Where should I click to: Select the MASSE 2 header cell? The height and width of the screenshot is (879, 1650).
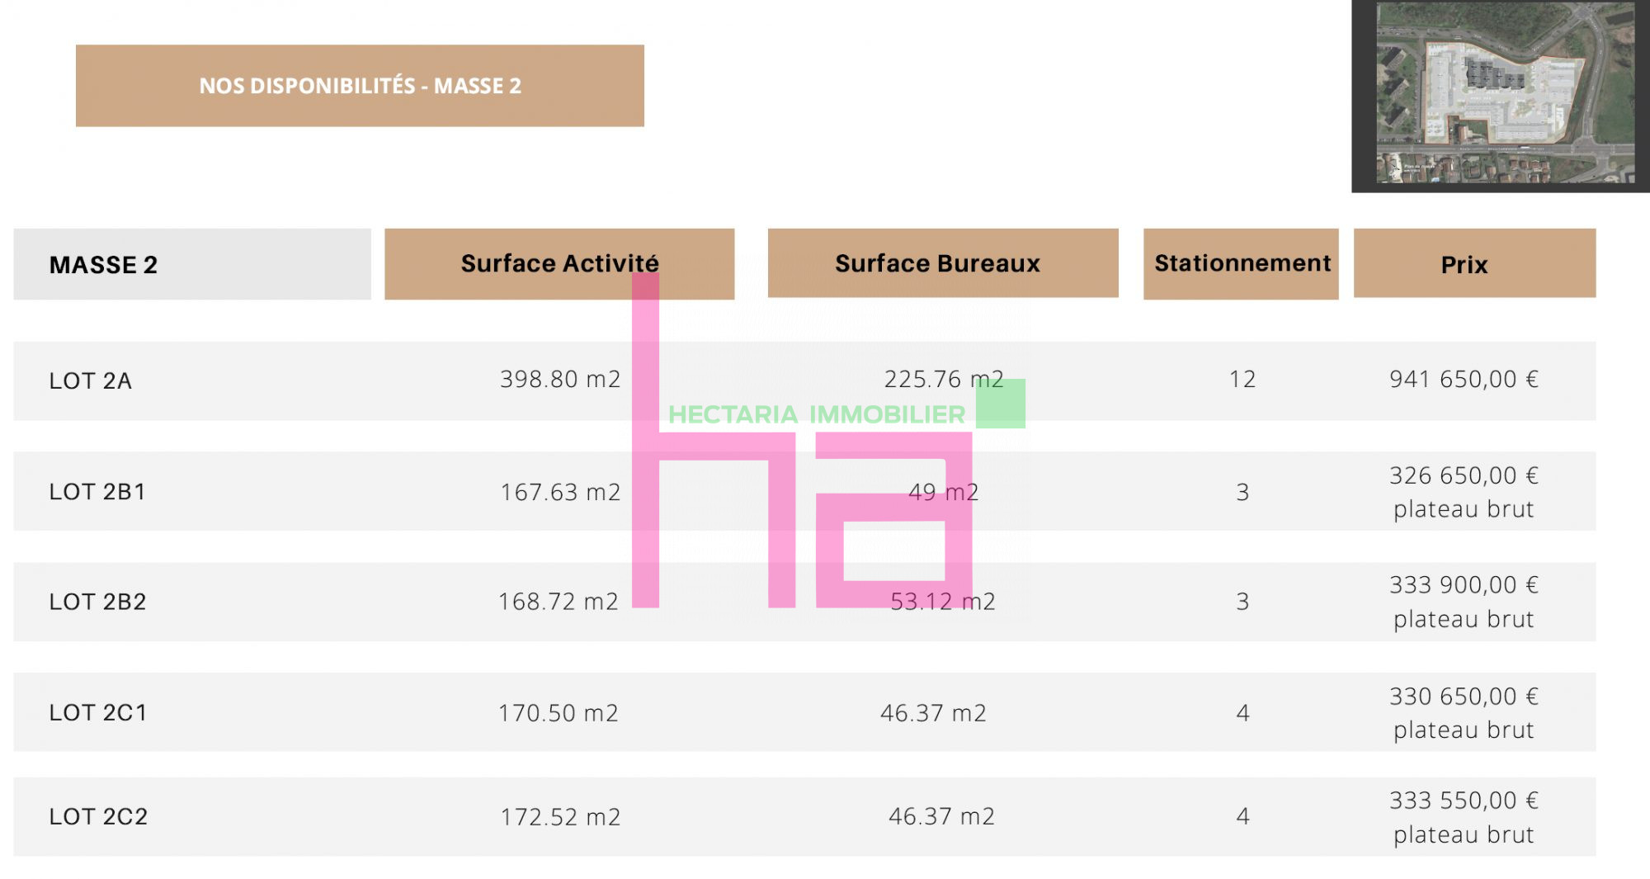coord(192,264)
